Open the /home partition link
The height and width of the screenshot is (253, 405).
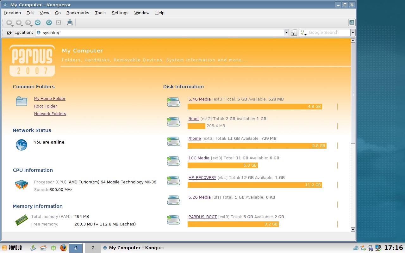tap(195, 139)
